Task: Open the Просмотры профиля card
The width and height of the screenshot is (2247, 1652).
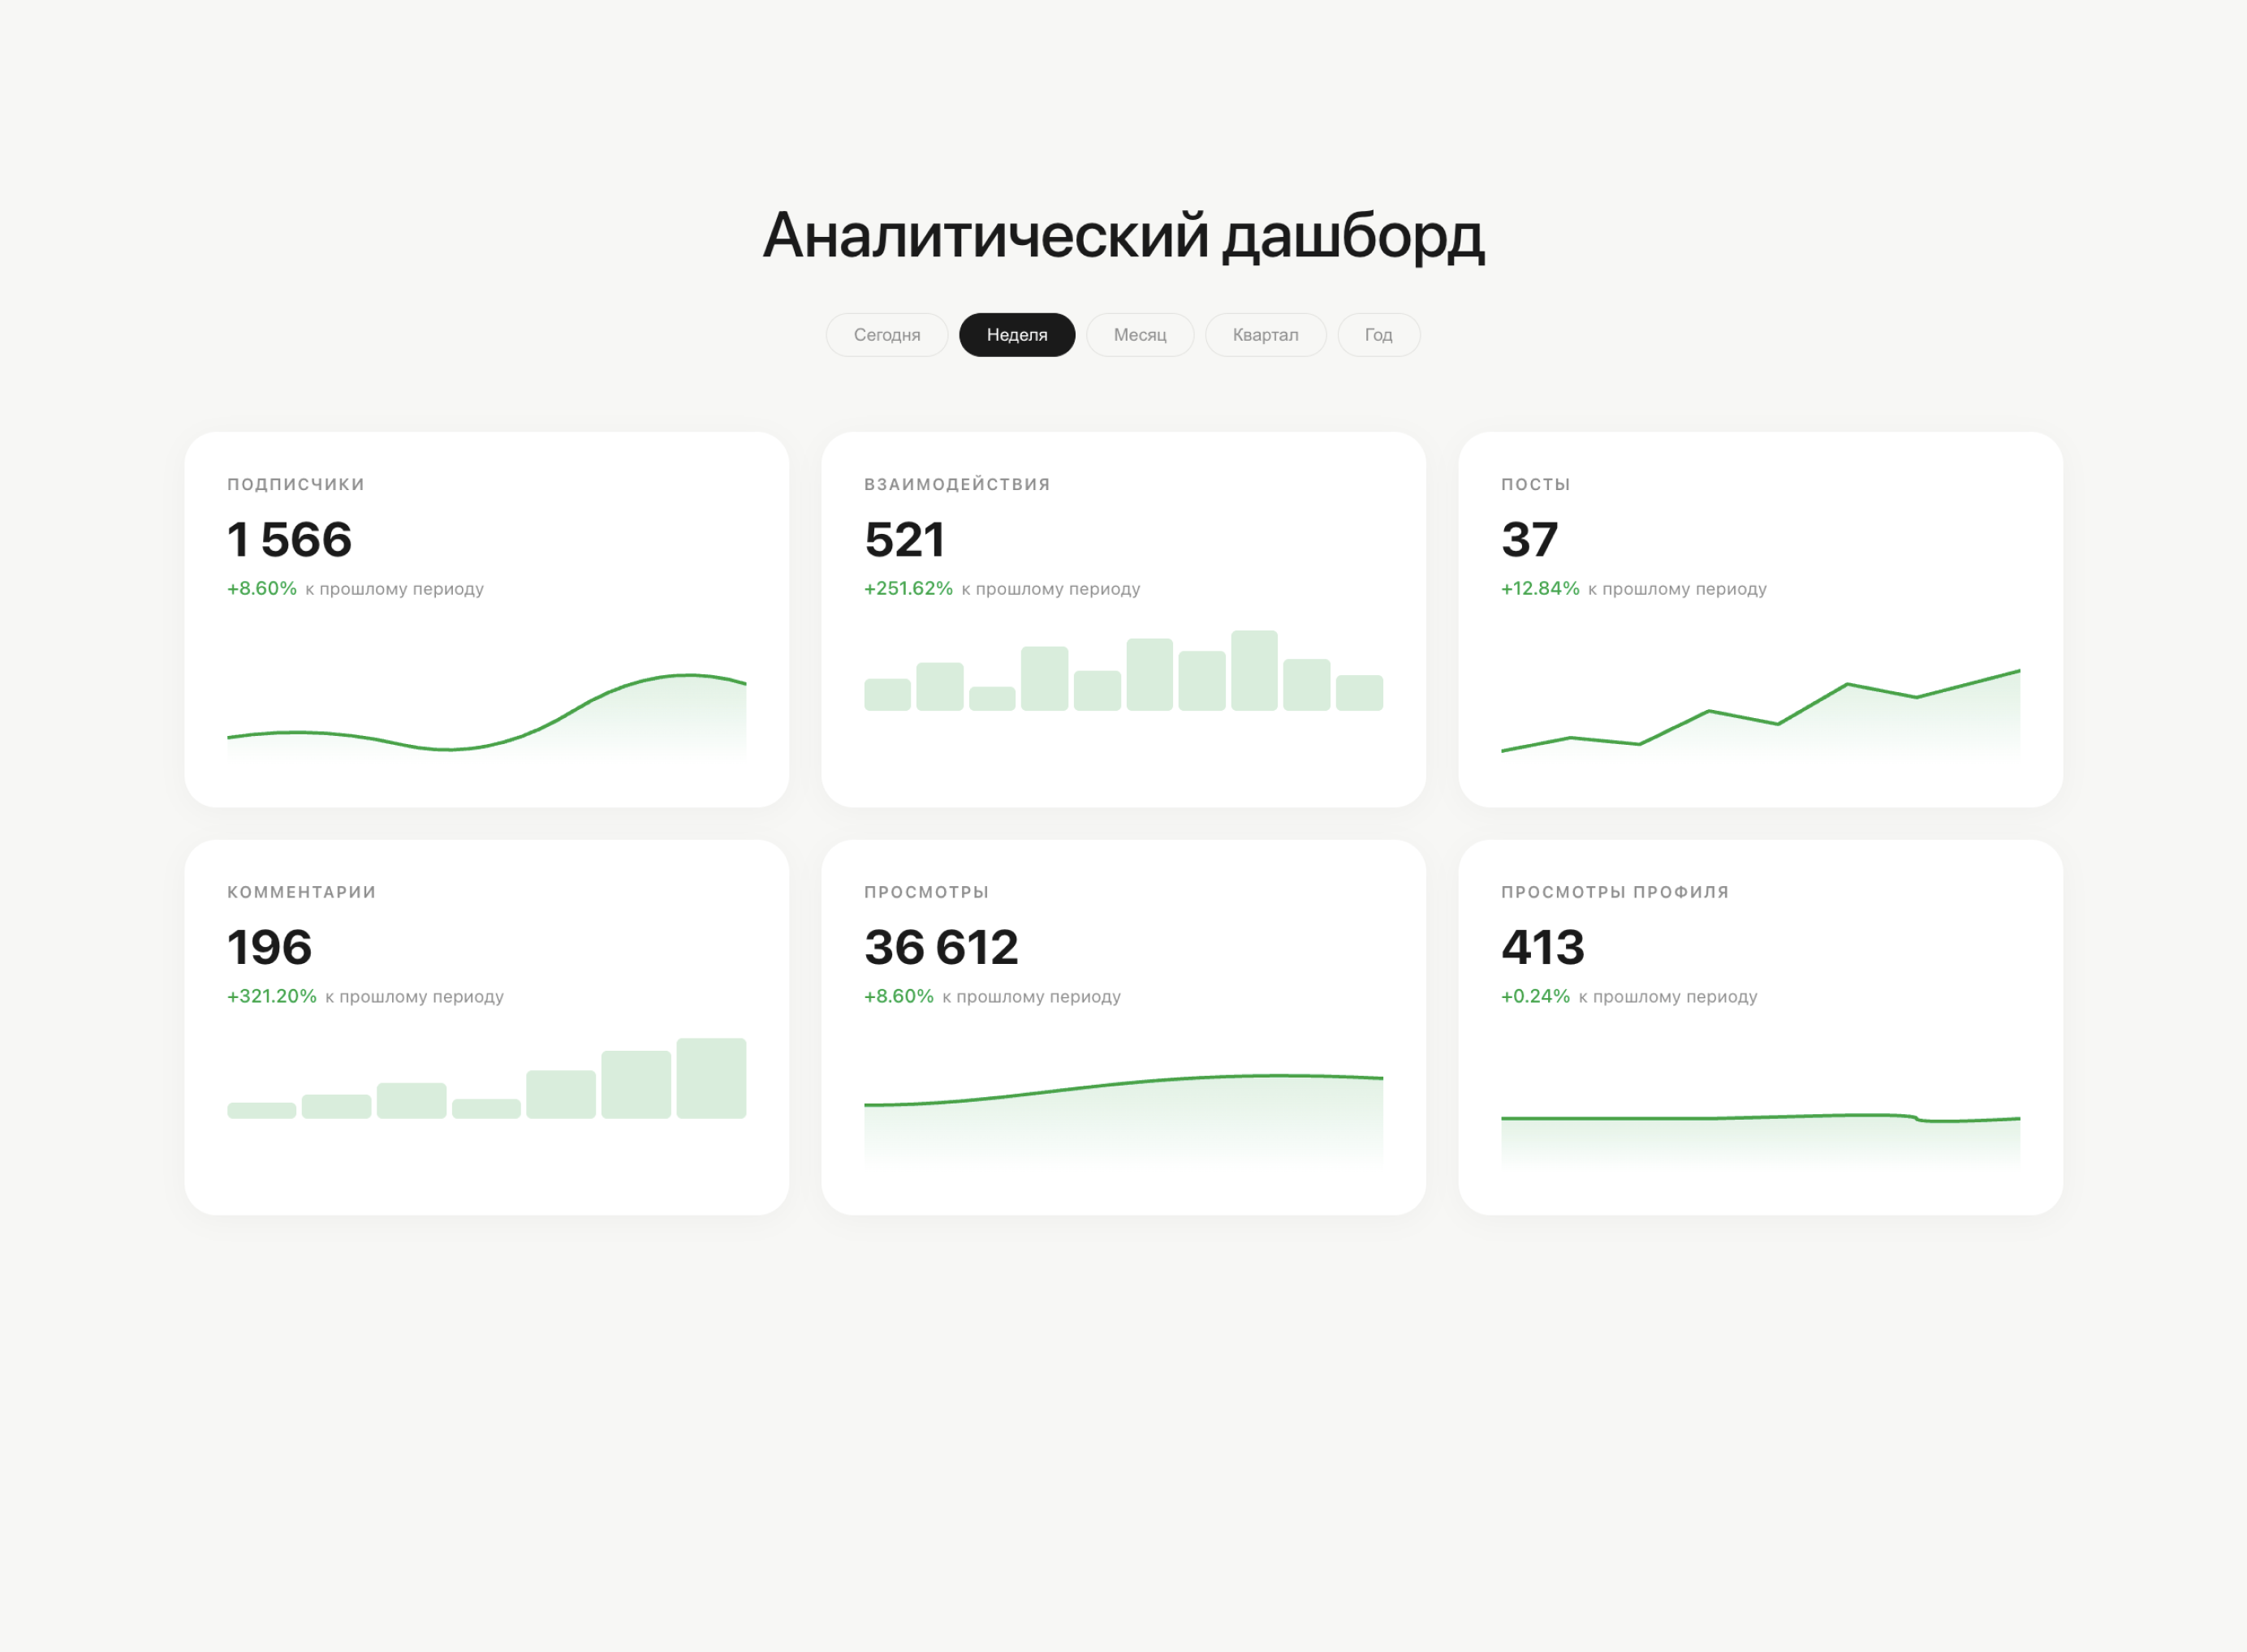Action: (x=1760, y=1027)
